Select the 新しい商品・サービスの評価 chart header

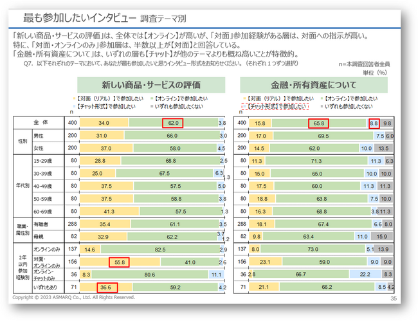click(x=151, y=85)
